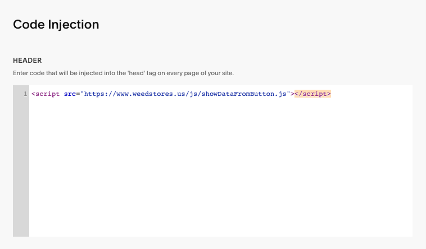The image size is (426, 249).
Task: Click the Code Injection page heading
Action: click(x=56, y=25)
